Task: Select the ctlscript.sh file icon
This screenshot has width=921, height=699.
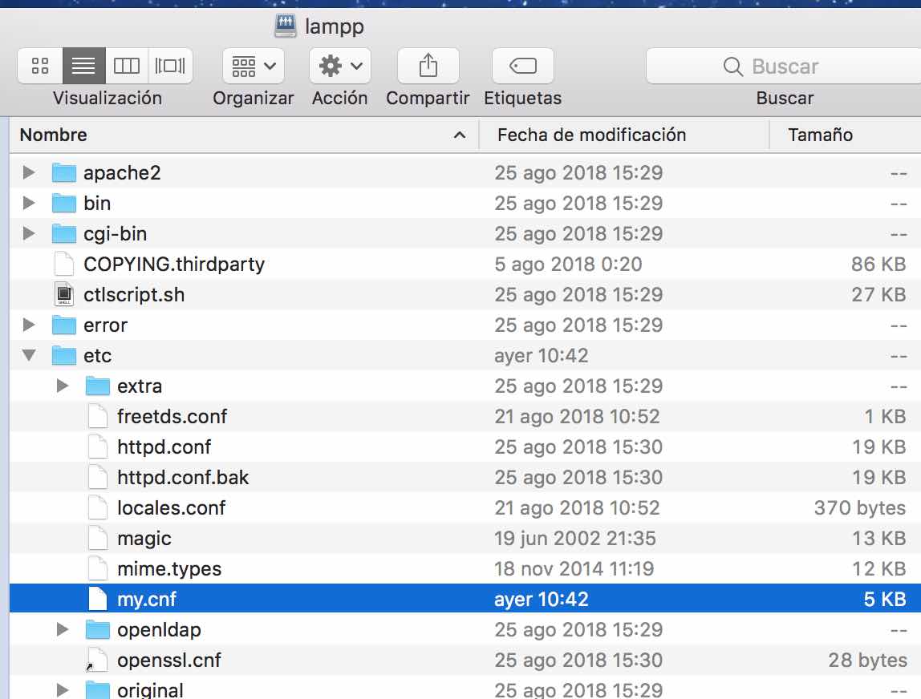Action: (x=63, y=294)
